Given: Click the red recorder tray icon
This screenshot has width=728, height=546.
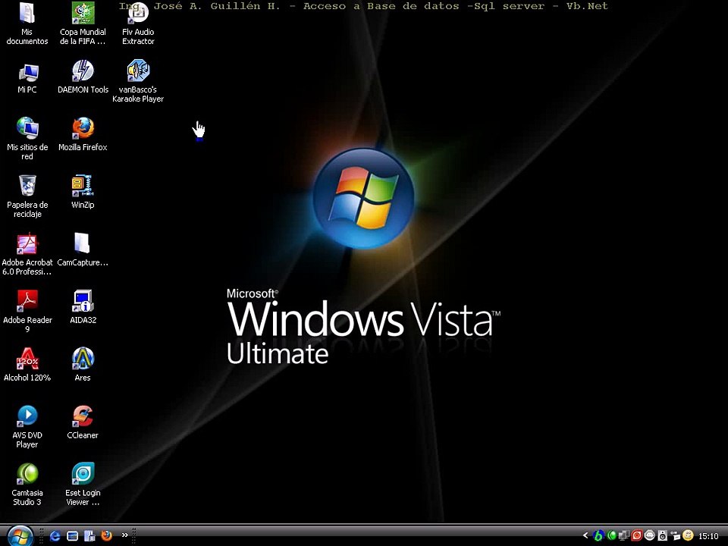Looking at the screenshot, I should coord(636,536).
